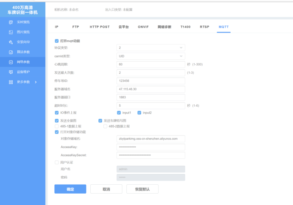The height and width of the screenshot is (205, 293).
Task: Uncheck the input1 checkbox
Action: tap(119, 113)
